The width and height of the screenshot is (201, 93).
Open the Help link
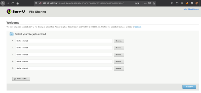click(185, 9)
